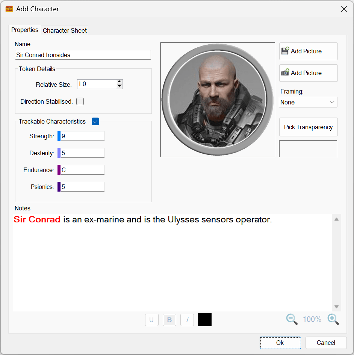Enable Direction Stabilised checkbox

click(x=80, y=101)
